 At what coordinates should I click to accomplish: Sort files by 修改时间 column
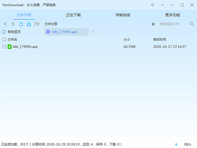160,39
